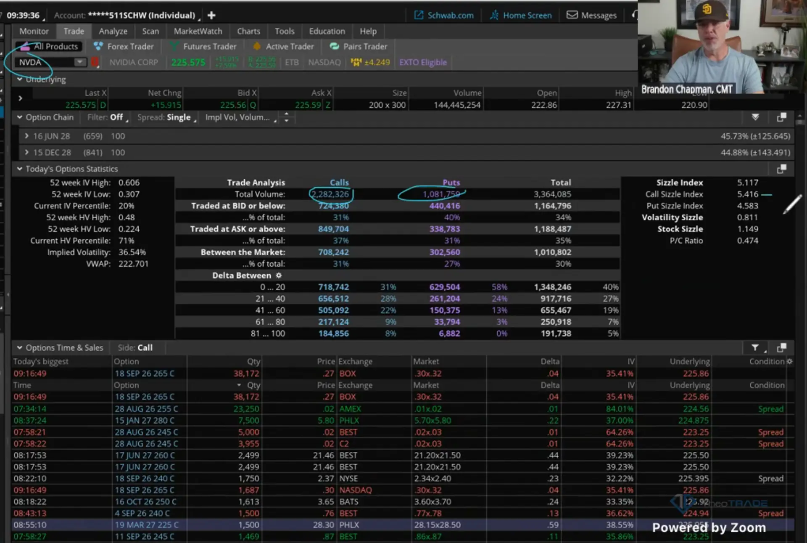This screenshot has height=543, width=807.
Task: Click the Net Chng column header
Action: coord(164,93)
